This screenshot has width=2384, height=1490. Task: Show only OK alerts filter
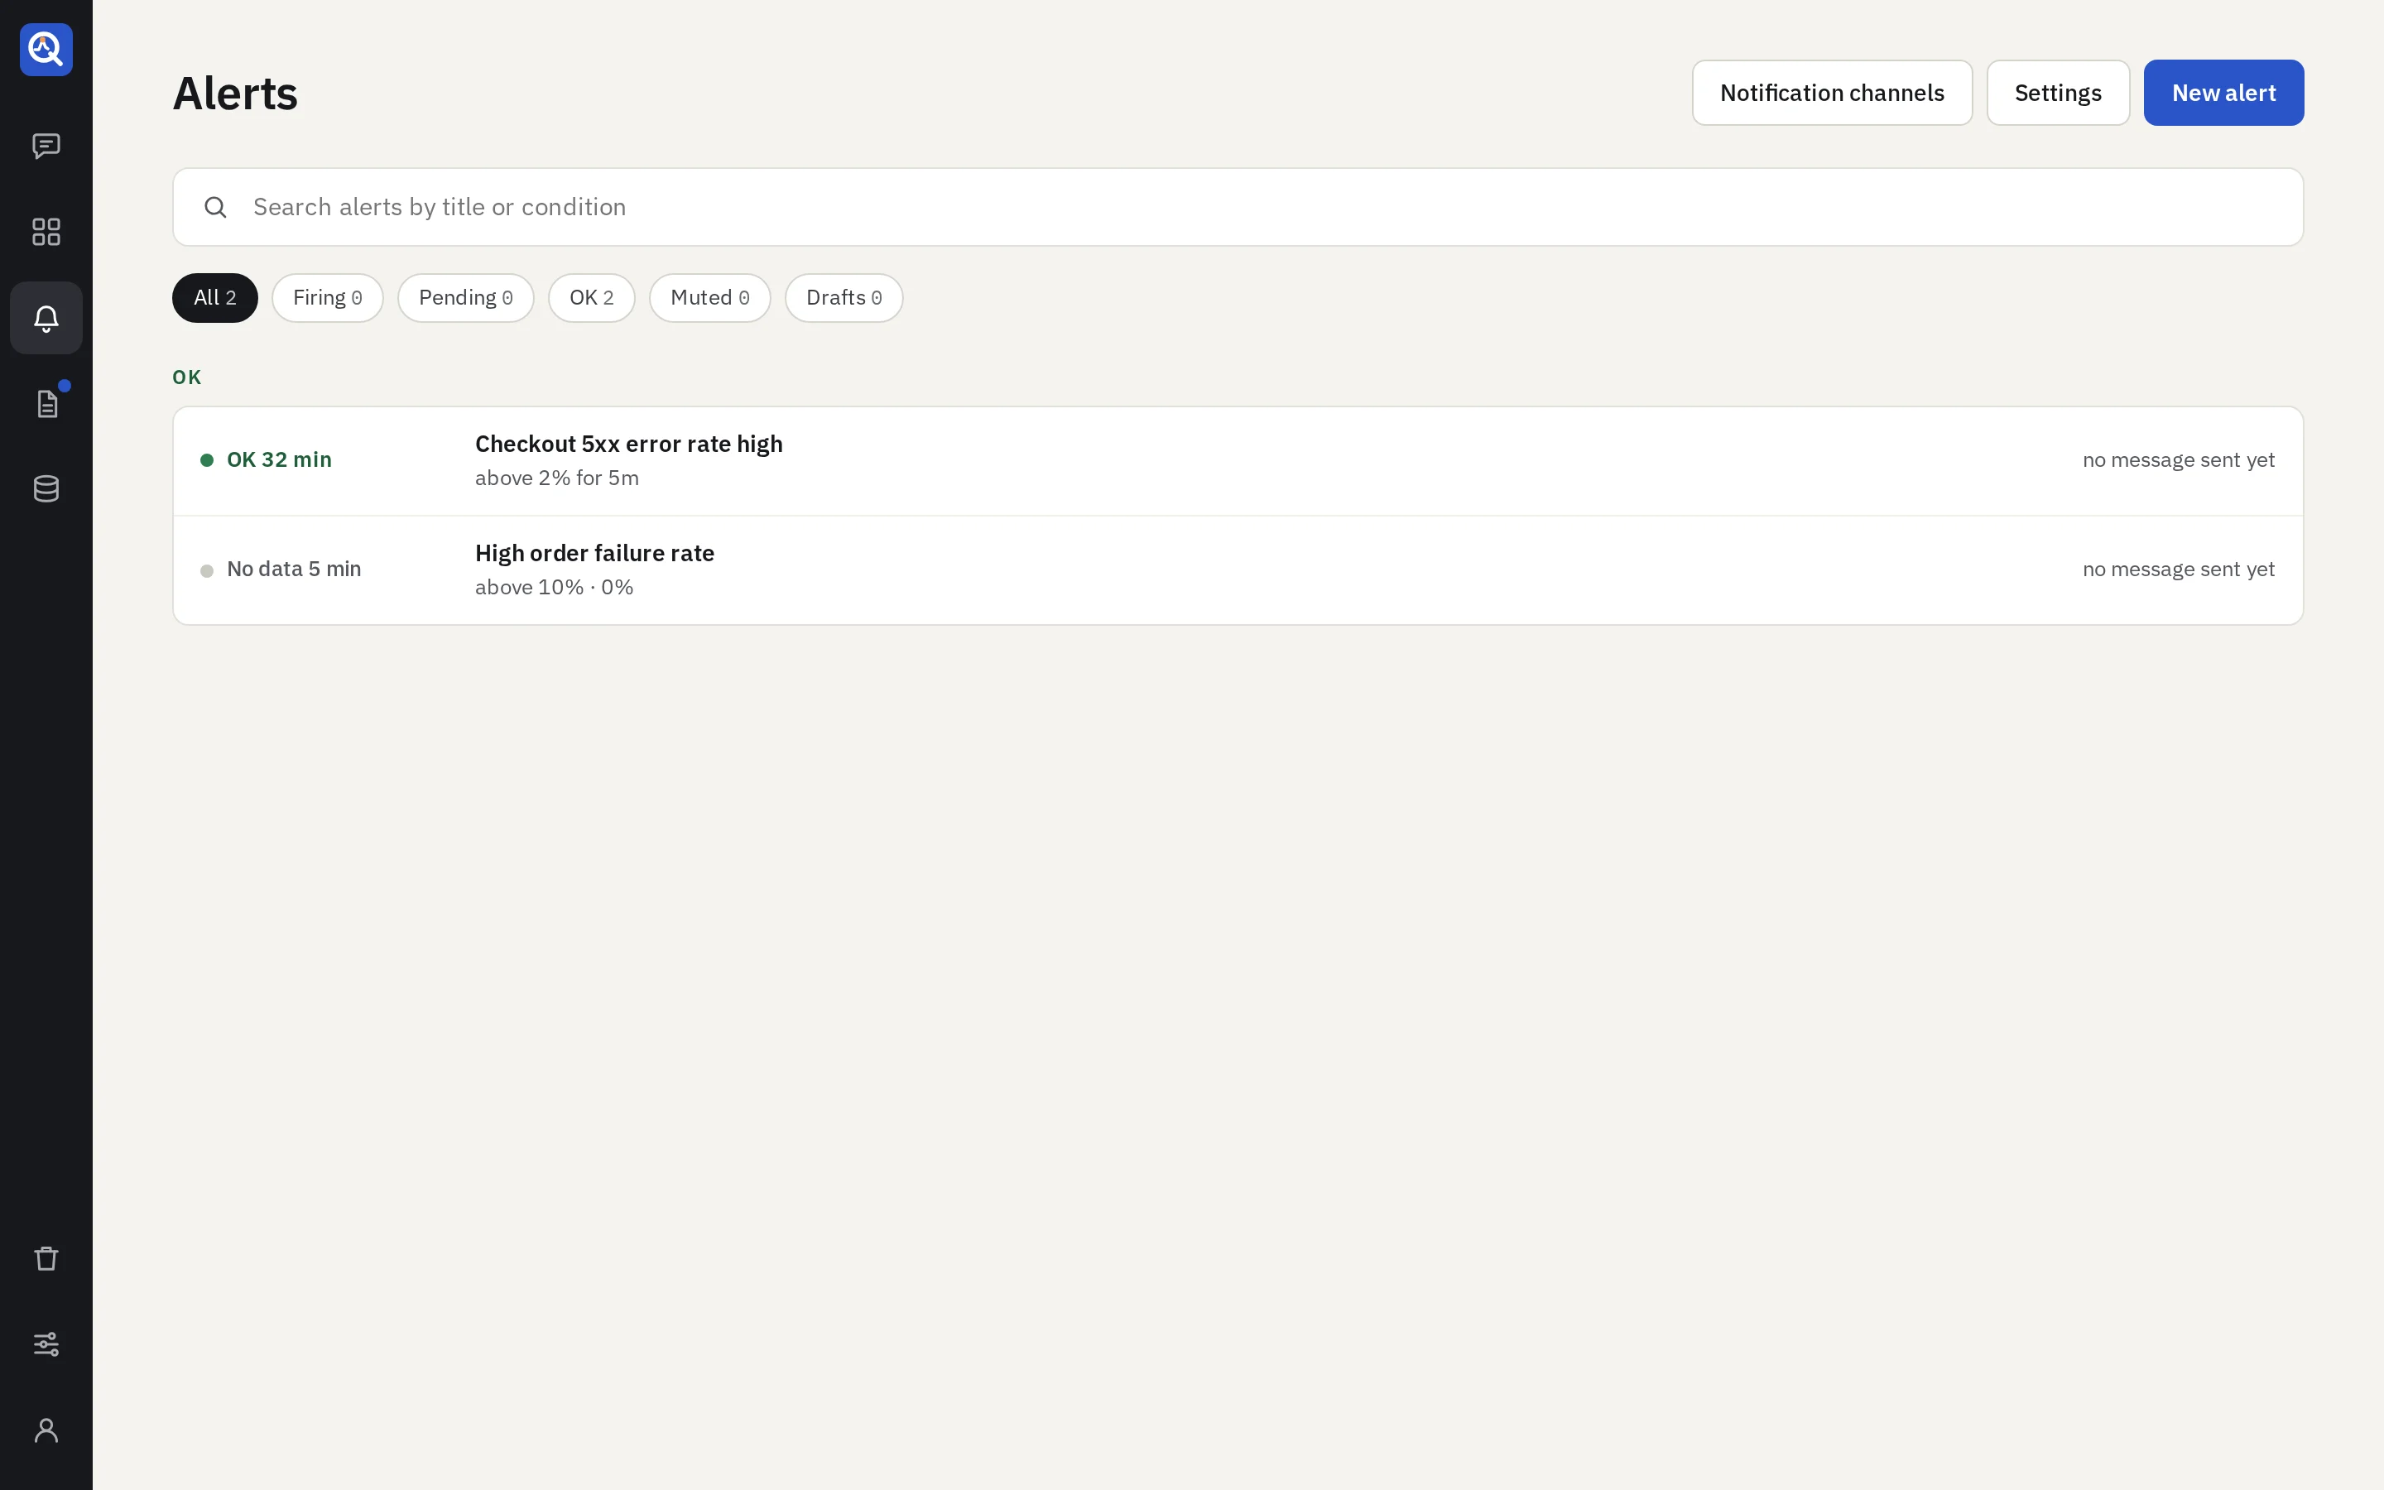coord(591,298)
